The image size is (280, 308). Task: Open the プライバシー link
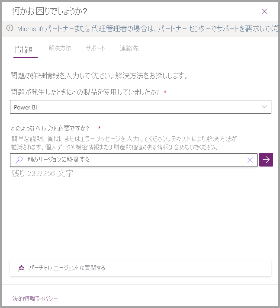(46, 298)
